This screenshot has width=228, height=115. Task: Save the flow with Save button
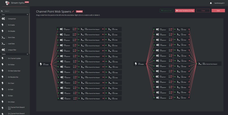[218, 11]
